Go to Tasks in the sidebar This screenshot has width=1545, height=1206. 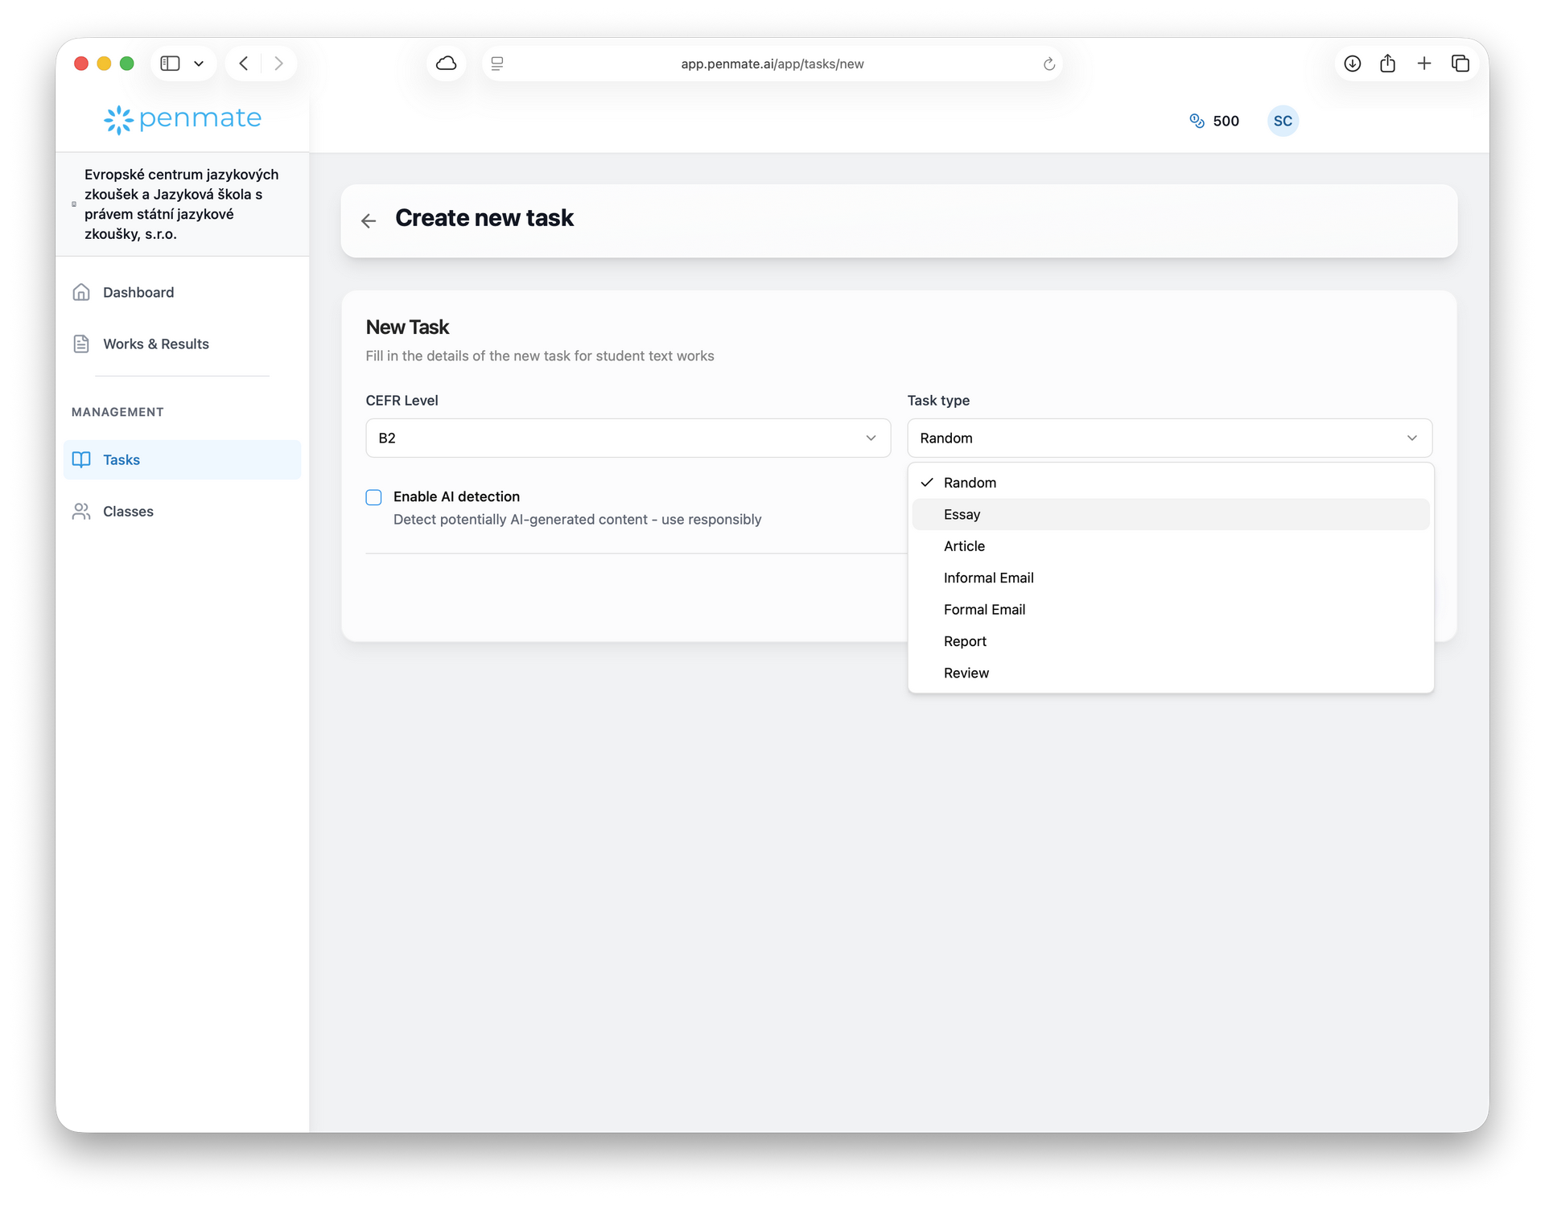point(122,459)
